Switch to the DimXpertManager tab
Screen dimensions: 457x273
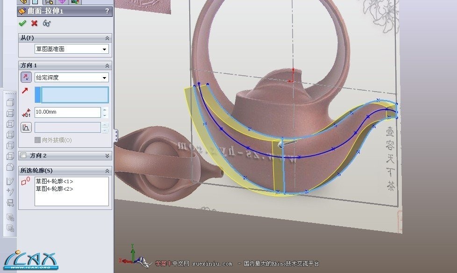click(62, 2)
